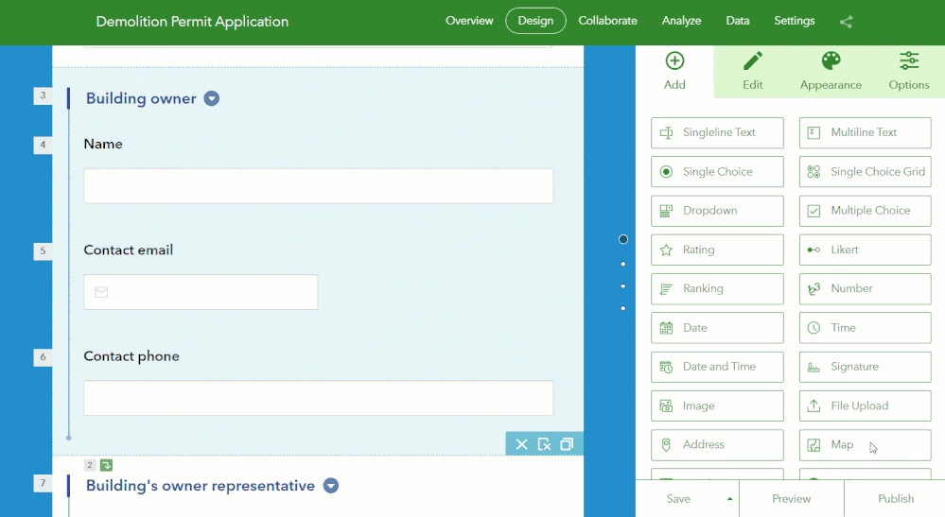Click the Contact phone input field
The height and width of the screenshot is (517, 945).
pos(318,398)
